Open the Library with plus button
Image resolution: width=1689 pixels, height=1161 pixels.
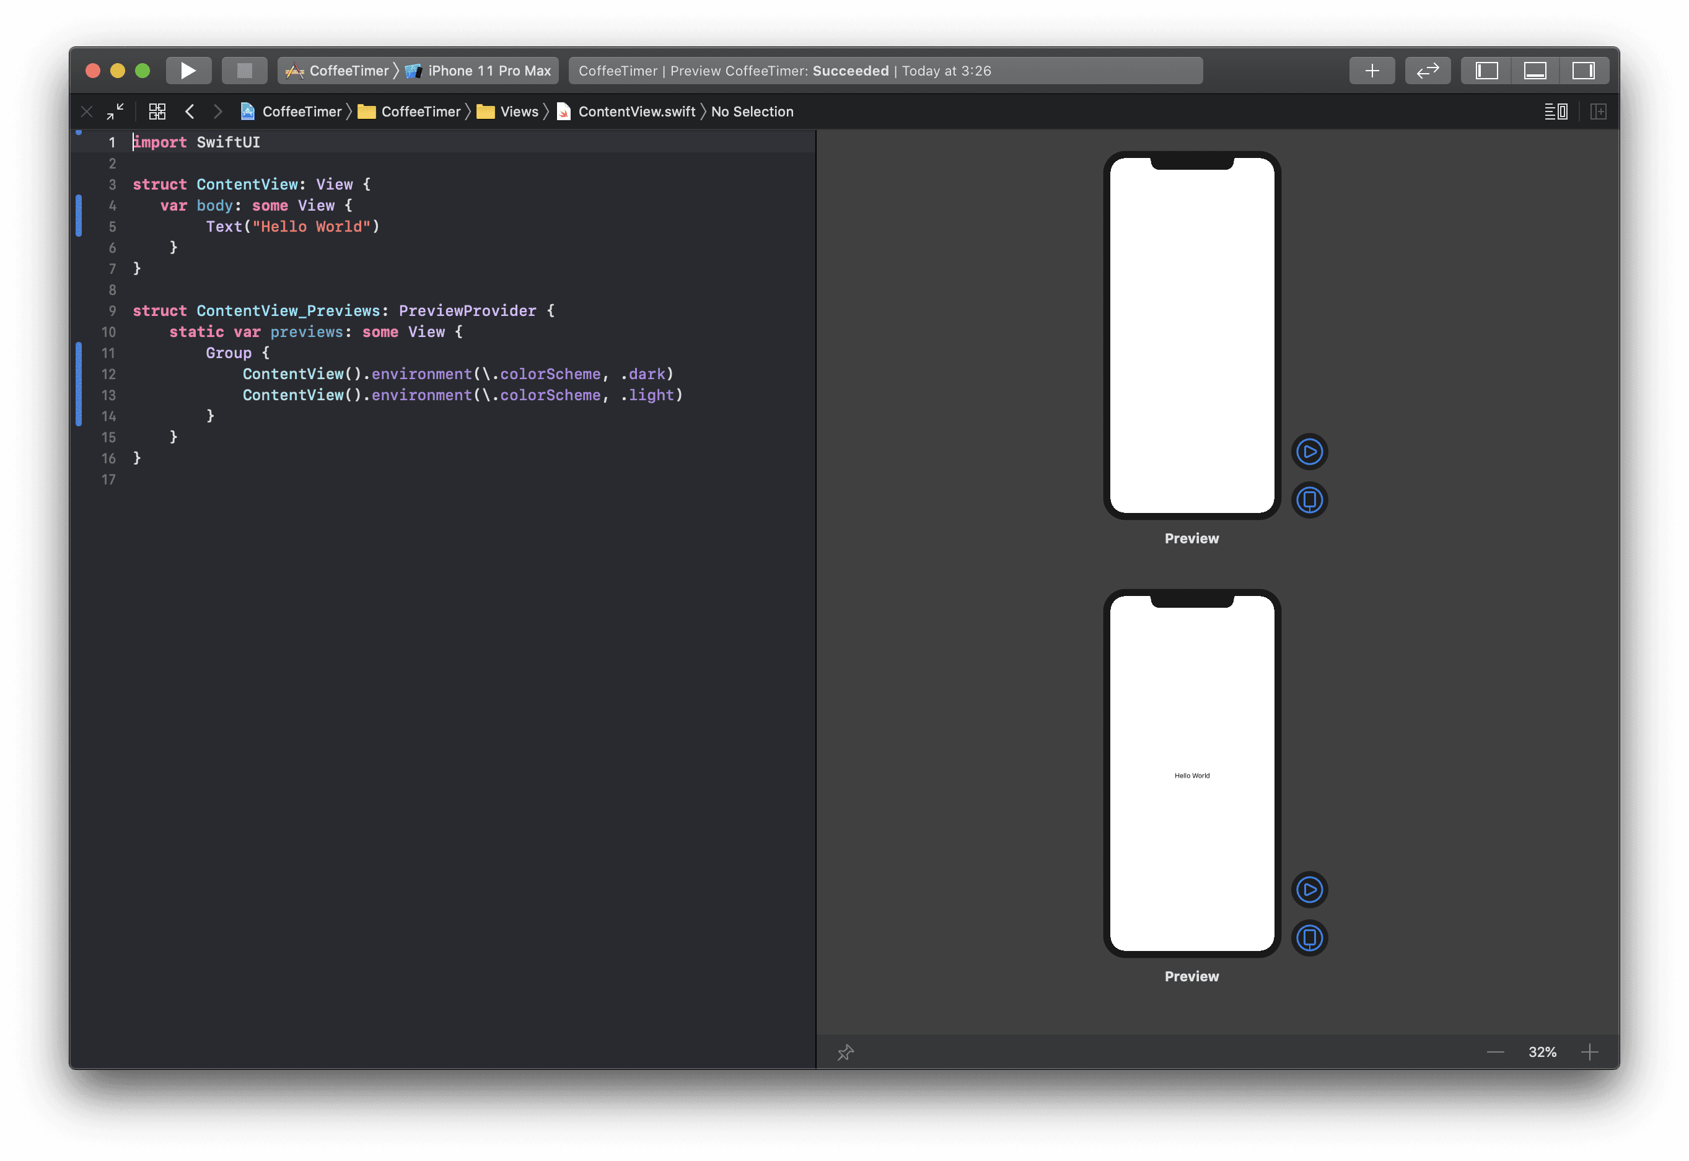tap(1372, 71)
